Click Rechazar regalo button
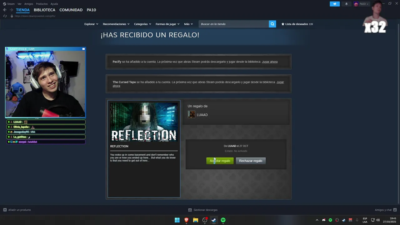The height and width of the screenshot is (225, 400). tap(251, 161)
